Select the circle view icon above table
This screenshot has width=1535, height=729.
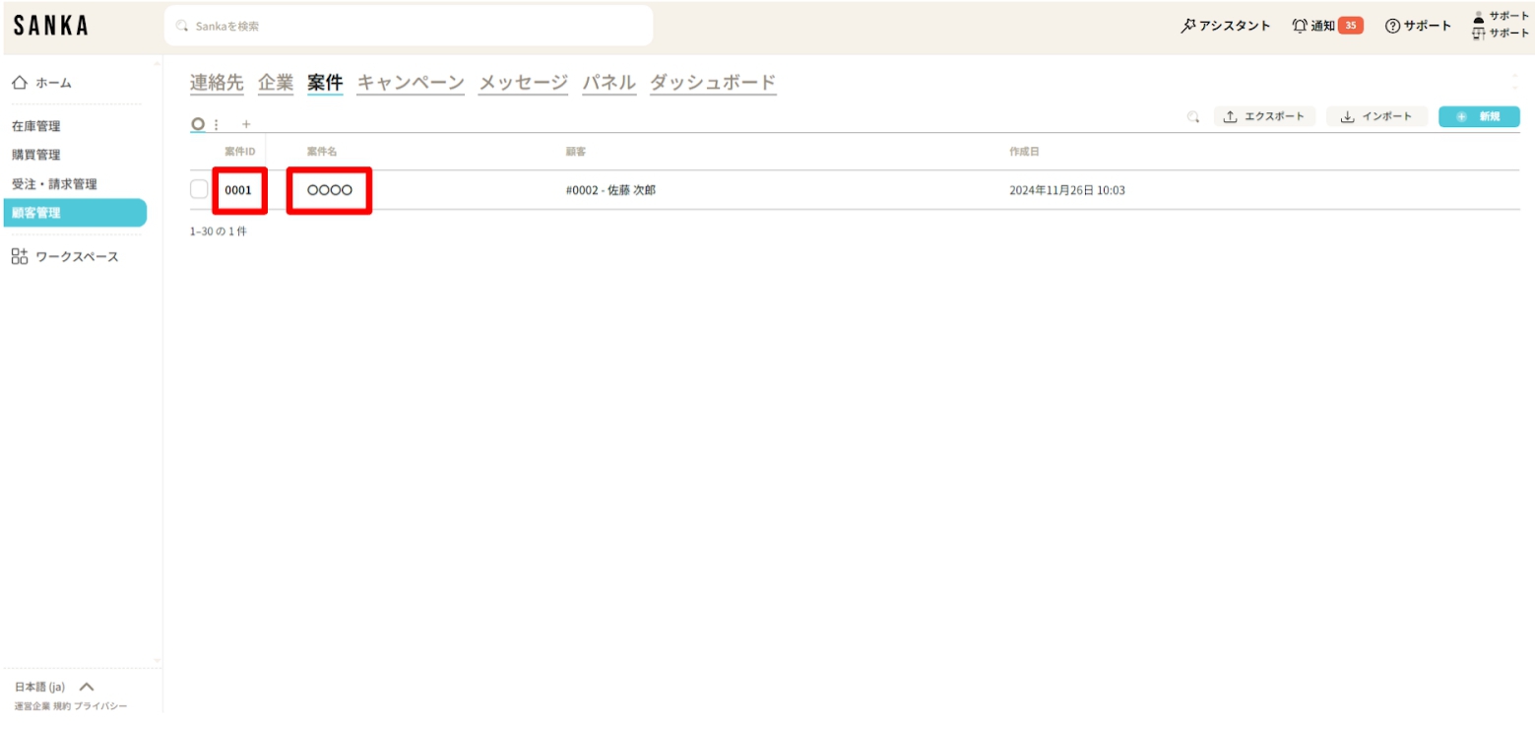tap(198, 124)
